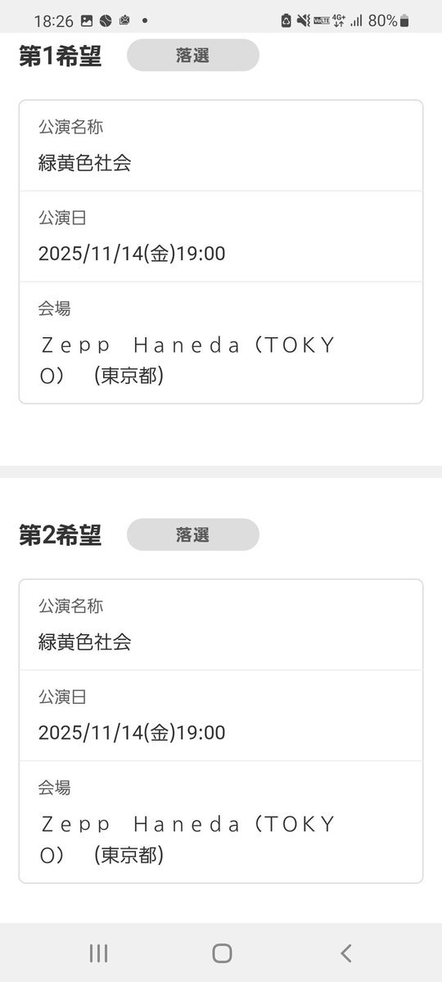Tap the image notification icon in status bar
Viewport: 442px width, 982px height.
[87, 20]
